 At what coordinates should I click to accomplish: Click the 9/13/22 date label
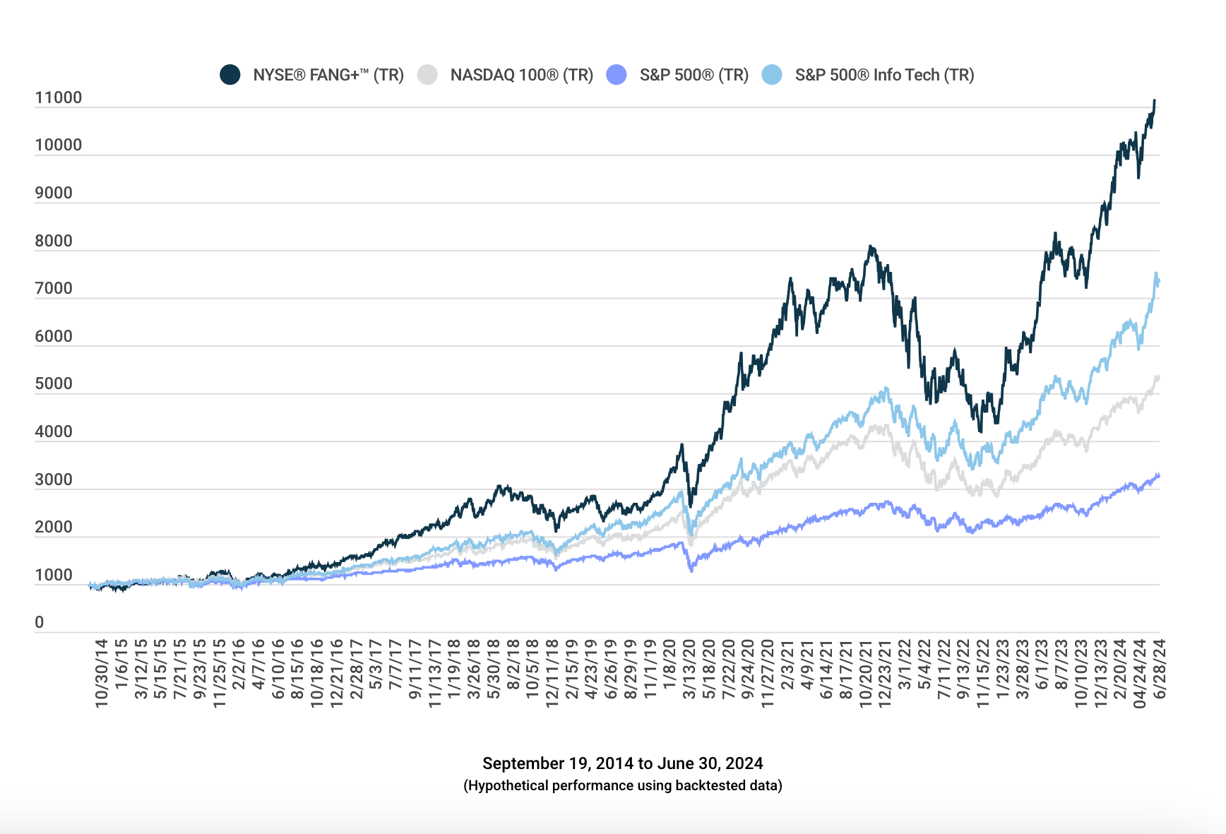click(963, 669)
